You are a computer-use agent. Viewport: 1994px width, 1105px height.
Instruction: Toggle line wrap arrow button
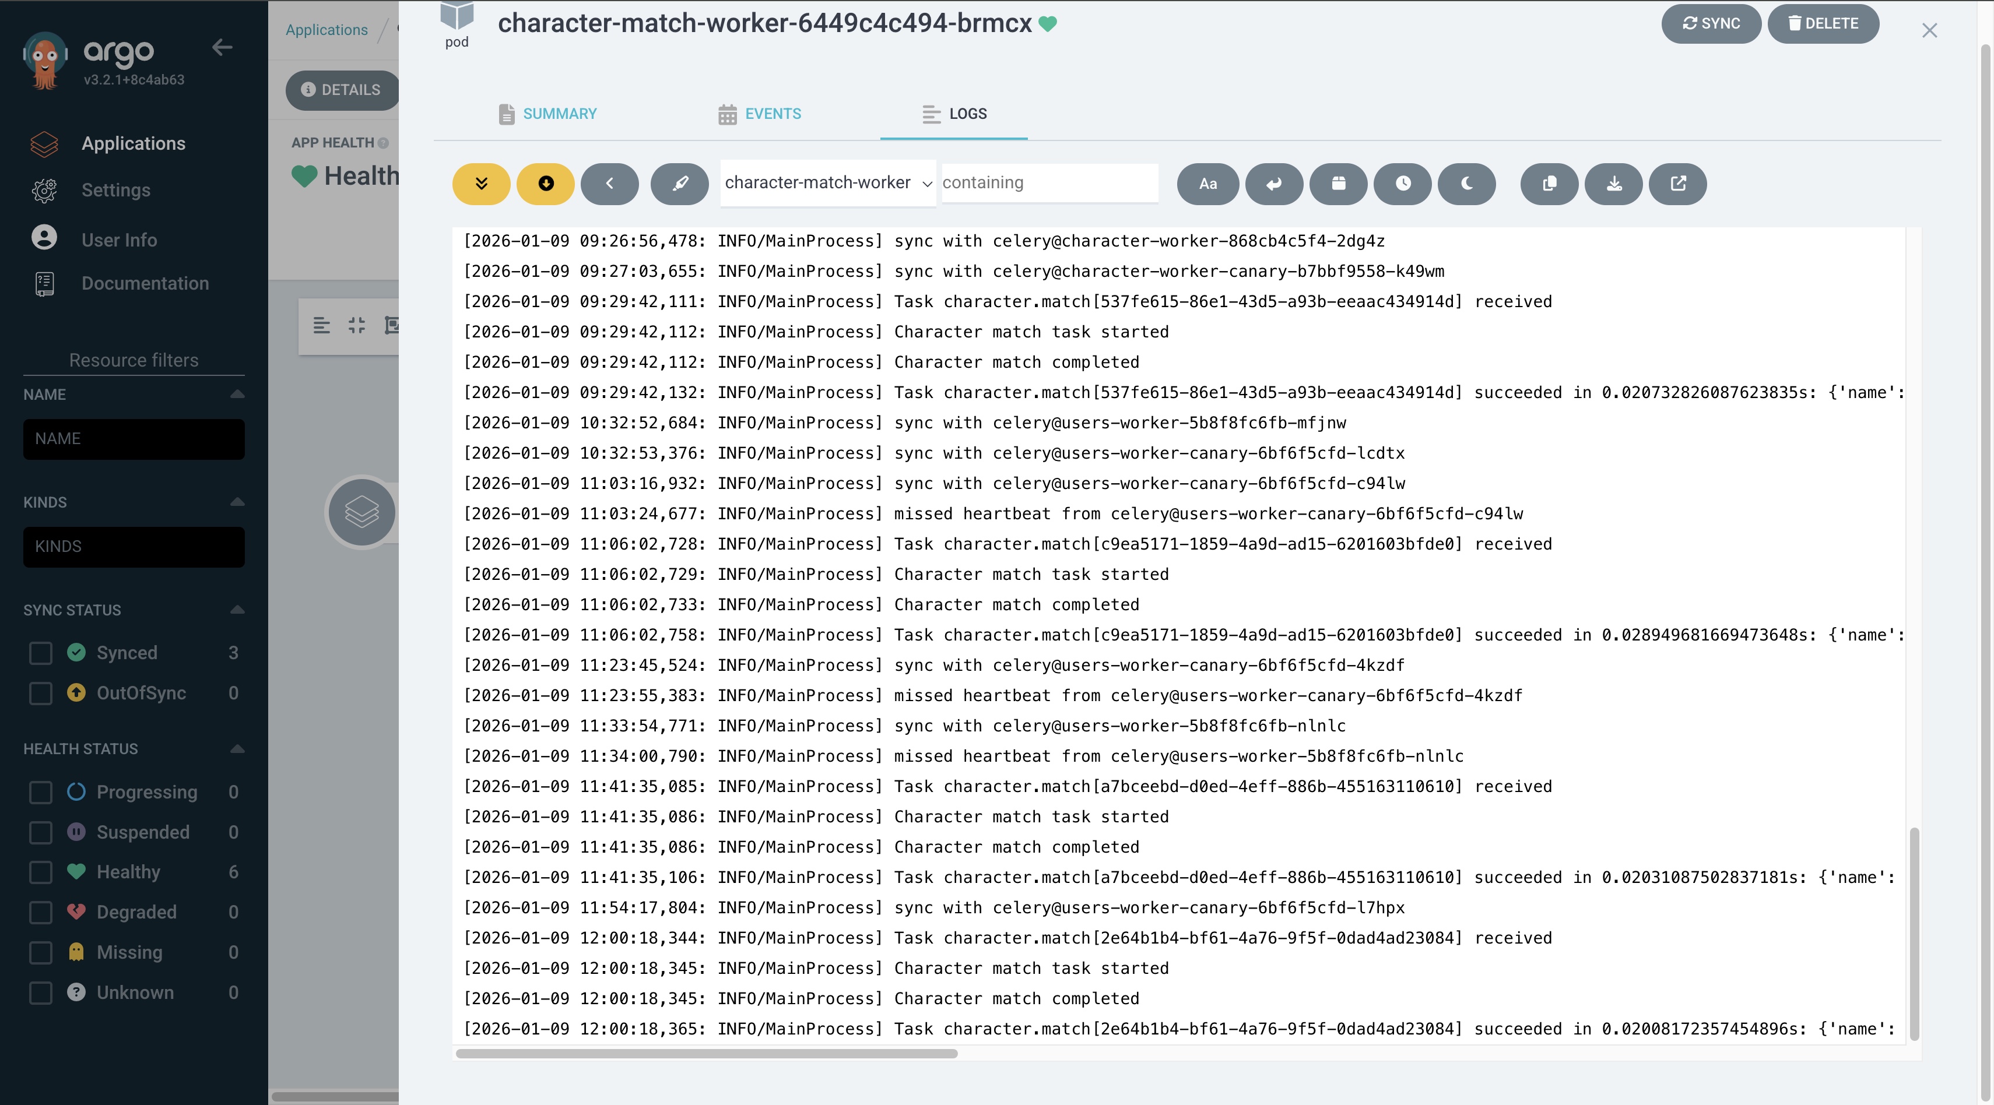point(1273,184)
